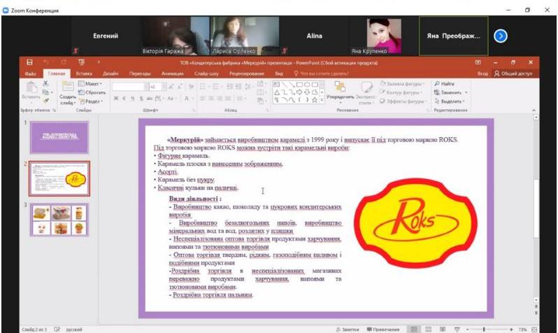The width and height of the screenshot is (558, 333).
Task: Switch to the Анимация tab
Action: click(x=173, y=73)
